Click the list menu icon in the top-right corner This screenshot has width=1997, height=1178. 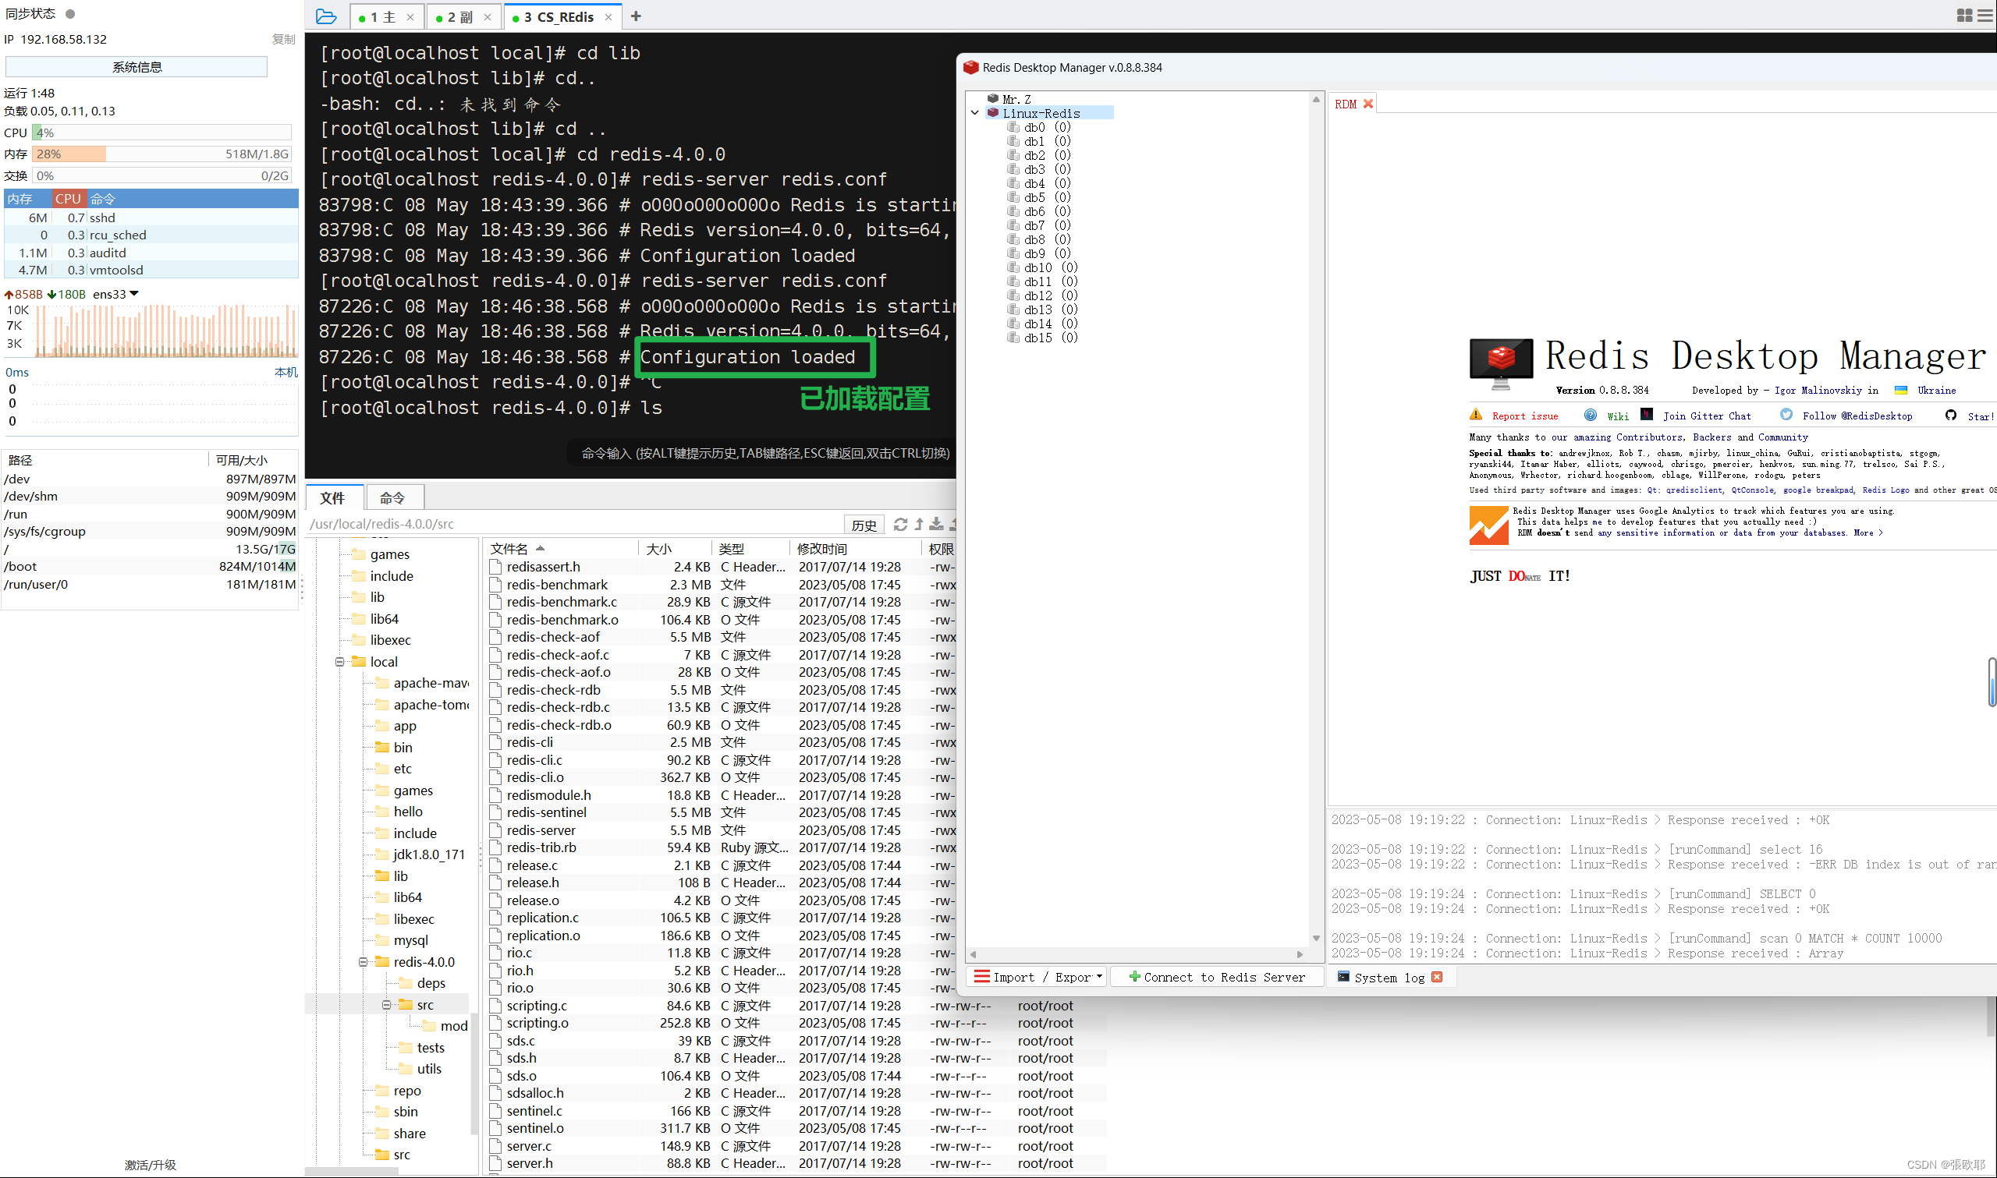pyautogui.click(x=1987, y=15)
